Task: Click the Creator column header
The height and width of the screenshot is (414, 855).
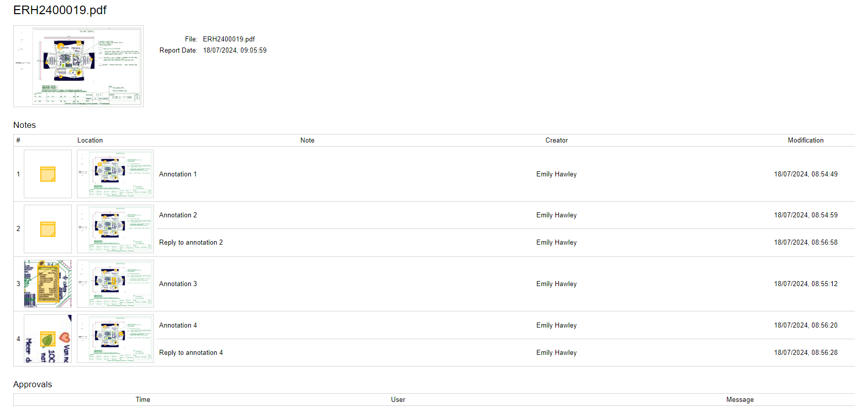Action: coord(556,140)
